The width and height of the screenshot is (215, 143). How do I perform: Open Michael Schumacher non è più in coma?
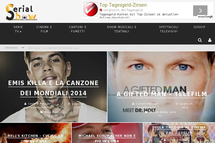point(107,138)
